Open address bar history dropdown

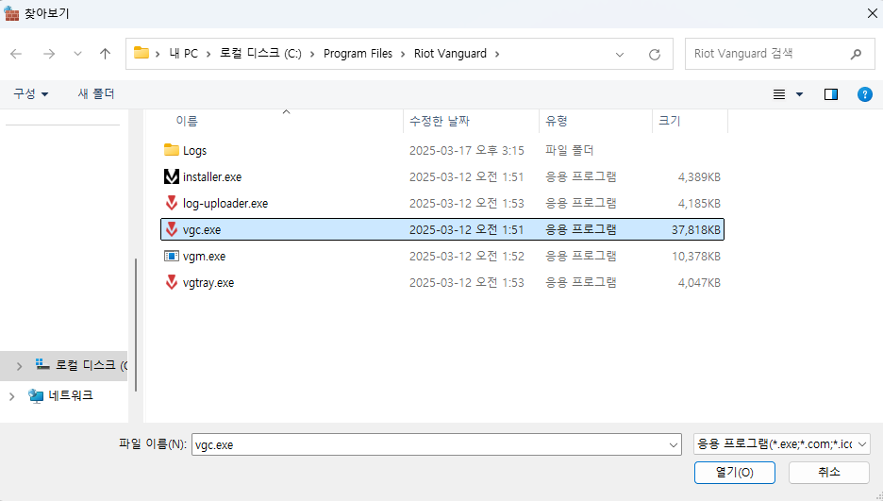[620, 54]
